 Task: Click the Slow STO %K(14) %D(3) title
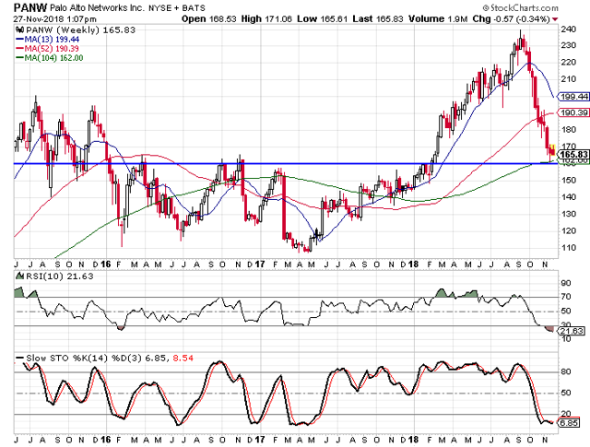84,359
